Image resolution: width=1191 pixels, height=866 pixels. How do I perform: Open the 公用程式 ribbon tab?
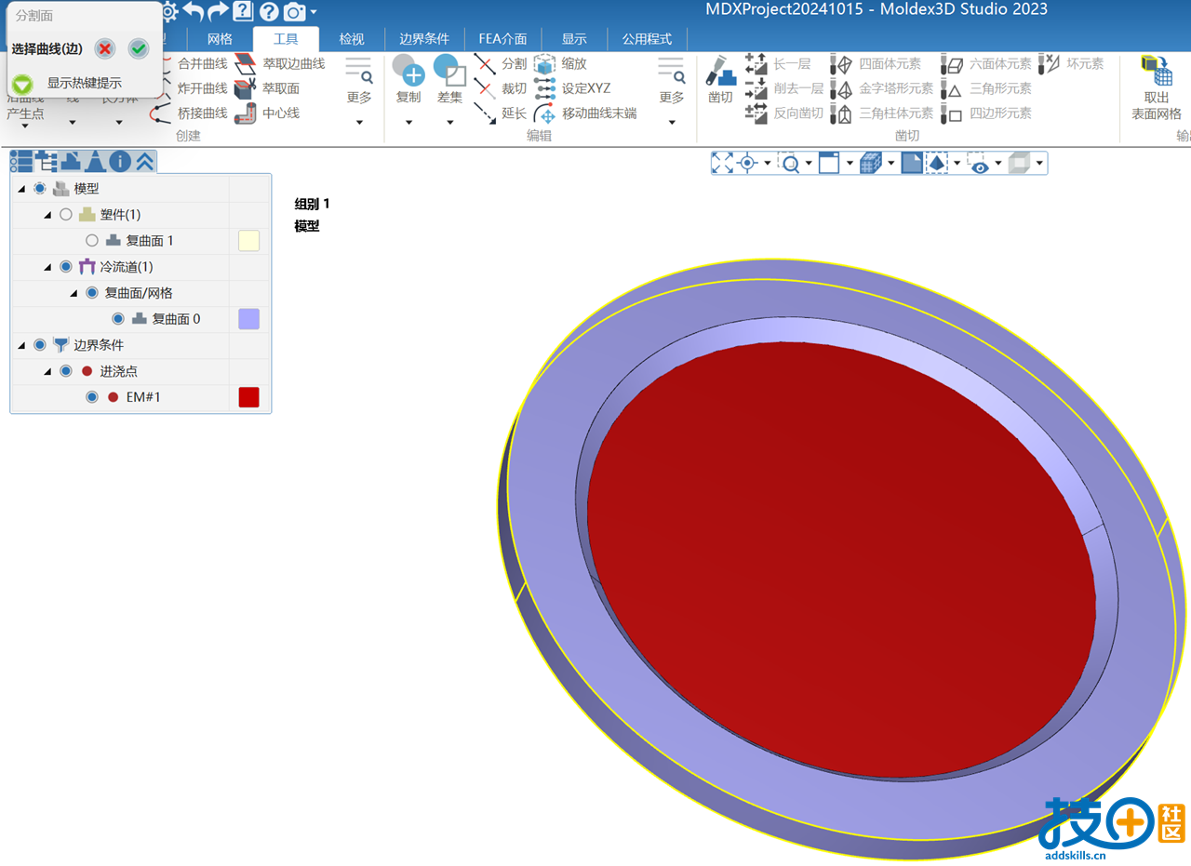(648, 39)
